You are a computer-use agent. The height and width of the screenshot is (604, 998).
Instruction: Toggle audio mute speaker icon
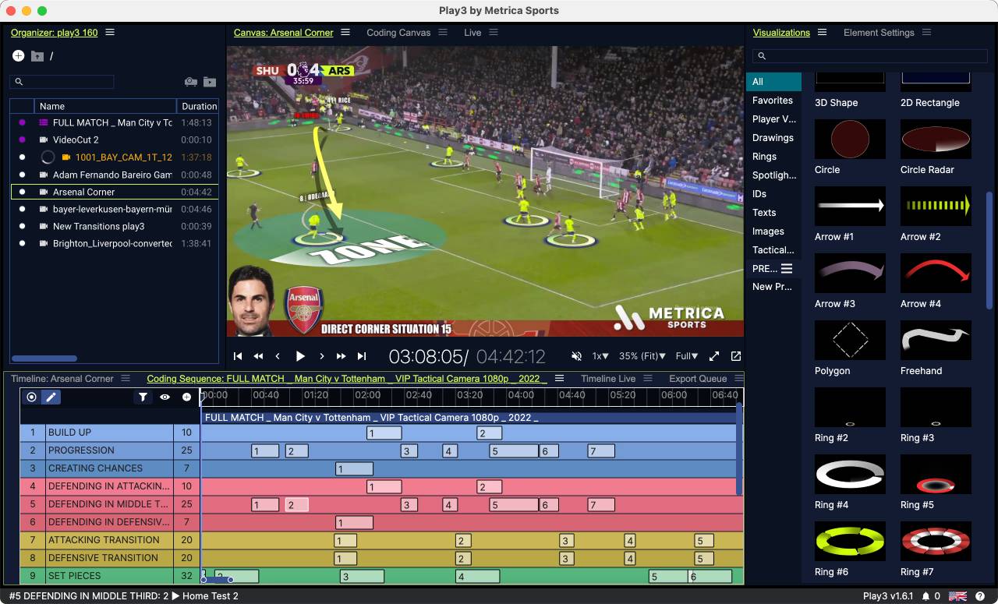[x=577, y=356]
